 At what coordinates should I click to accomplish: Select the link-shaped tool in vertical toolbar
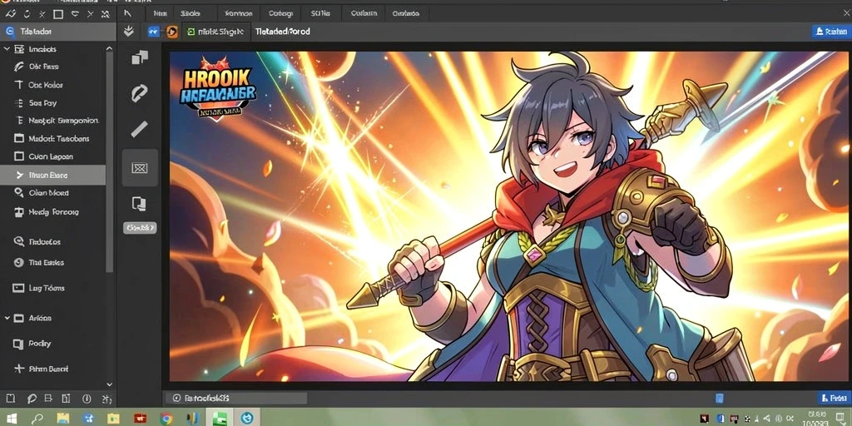click(139, 93)
